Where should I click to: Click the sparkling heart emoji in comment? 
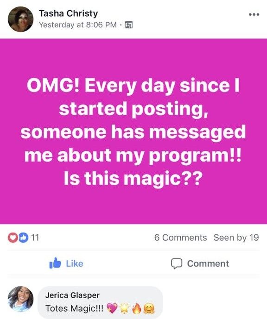point(112,308)
